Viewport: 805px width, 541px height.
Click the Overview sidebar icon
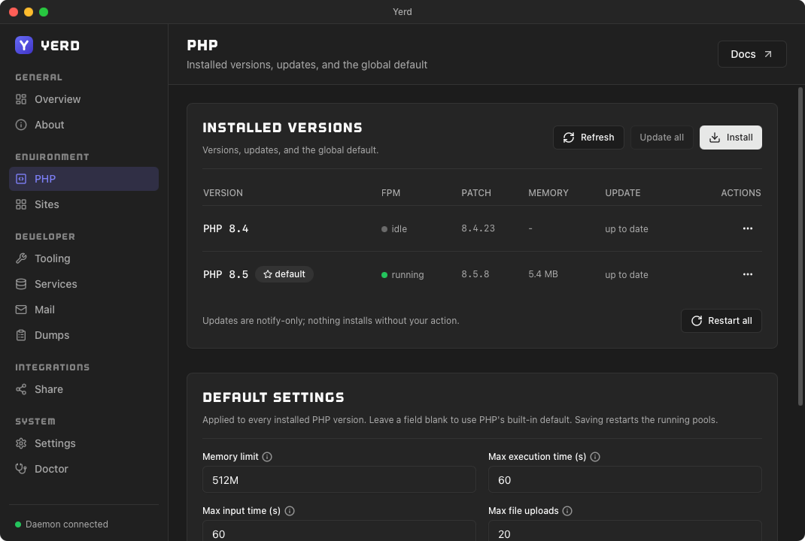tap(21, 99)
